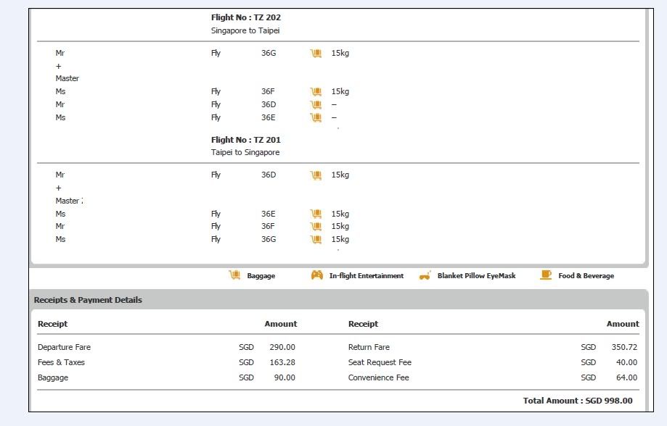Viewport: 667px width, 426px height.
Task: Click baggage icon for seat 36E on flight TZ 202
Action: pos(316,117)
